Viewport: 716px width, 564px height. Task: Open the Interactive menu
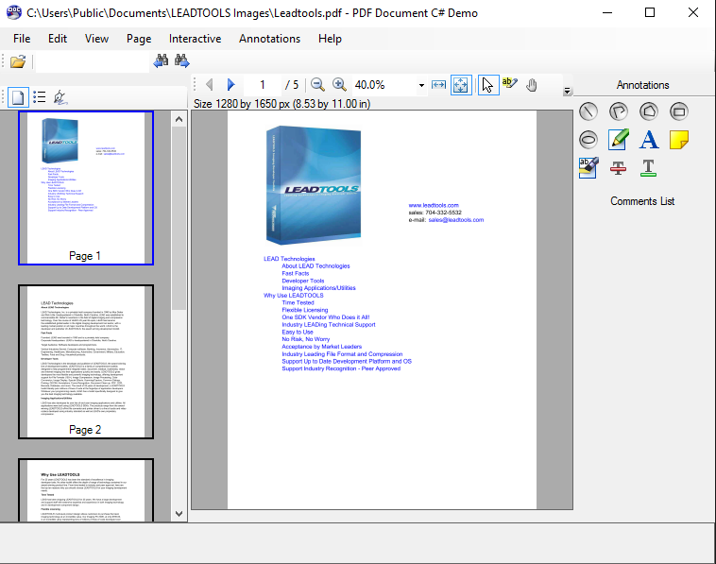[195, 39]
